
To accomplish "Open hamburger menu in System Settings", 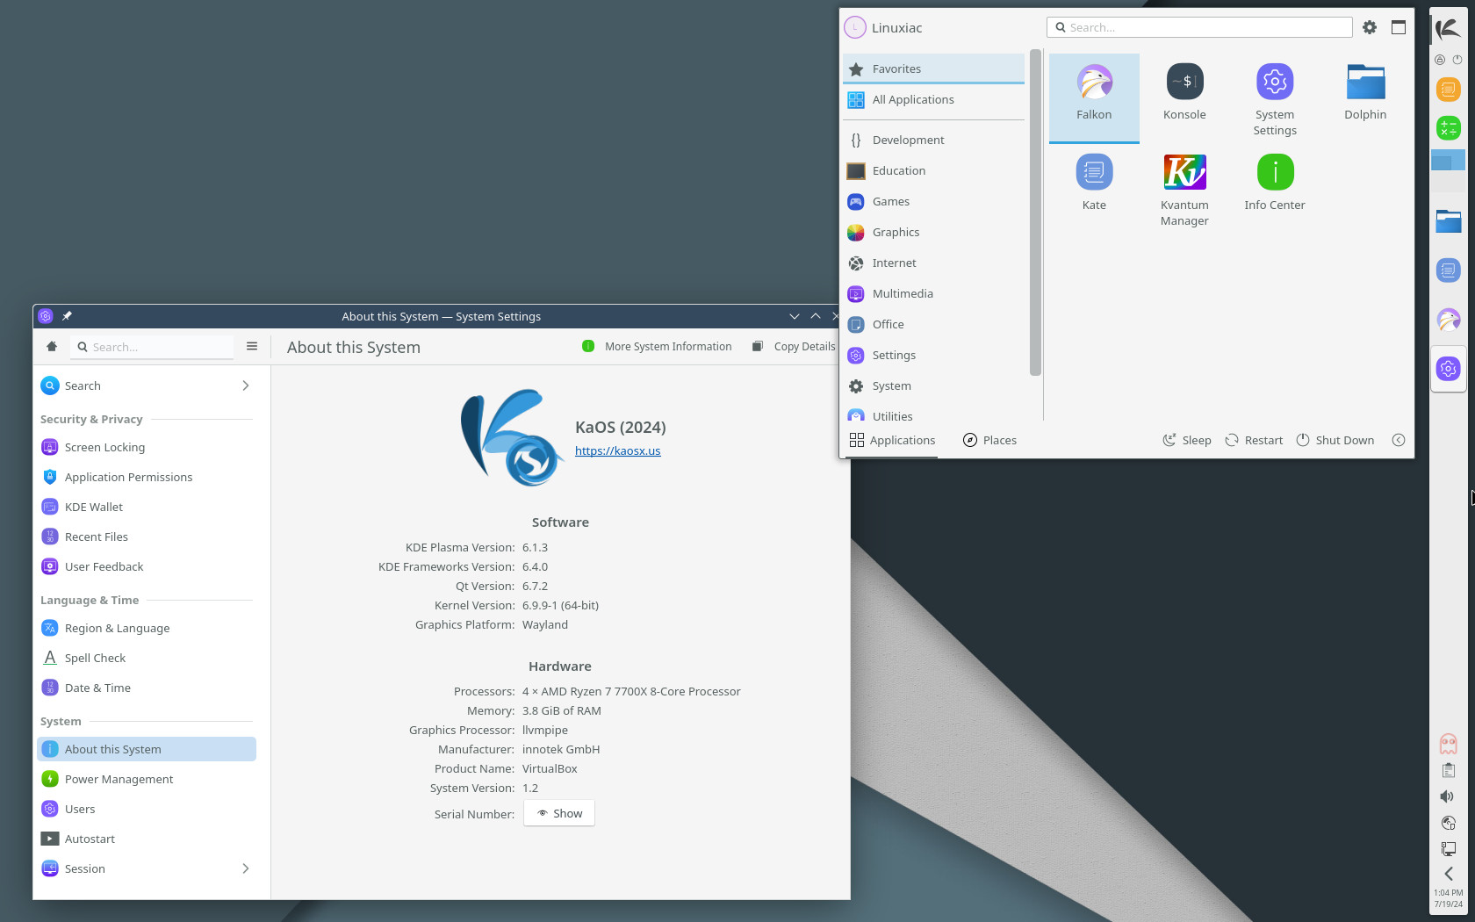I will 252,347.
